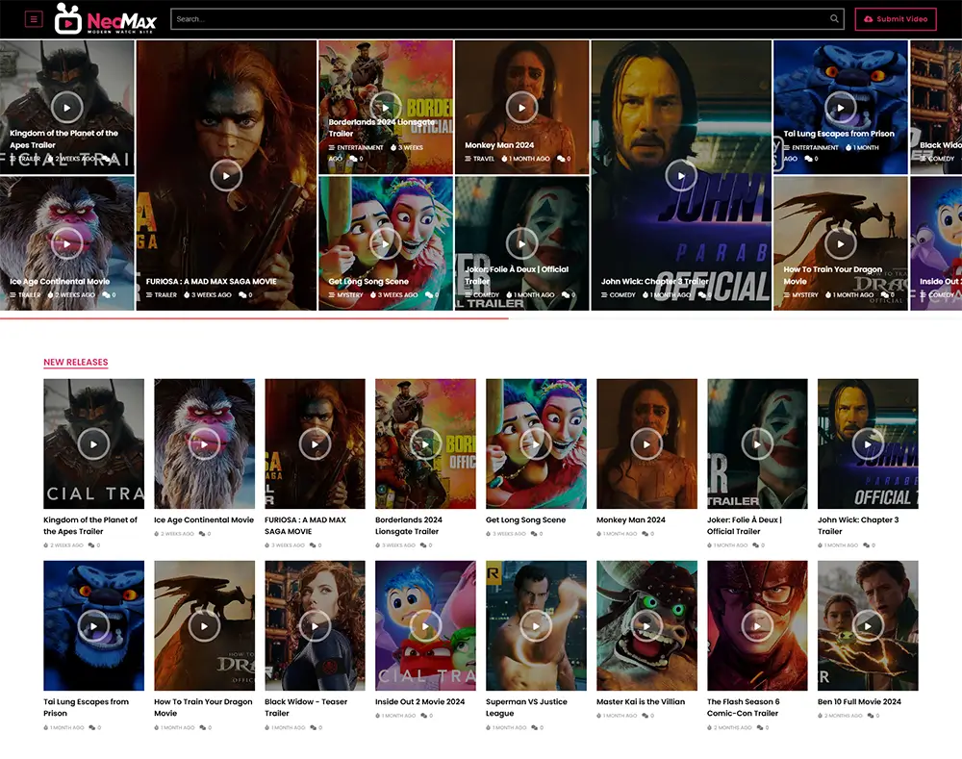Play Ice Age Continental Movie slider video
This screenshot has width=962, height=759.
[67, 243]
